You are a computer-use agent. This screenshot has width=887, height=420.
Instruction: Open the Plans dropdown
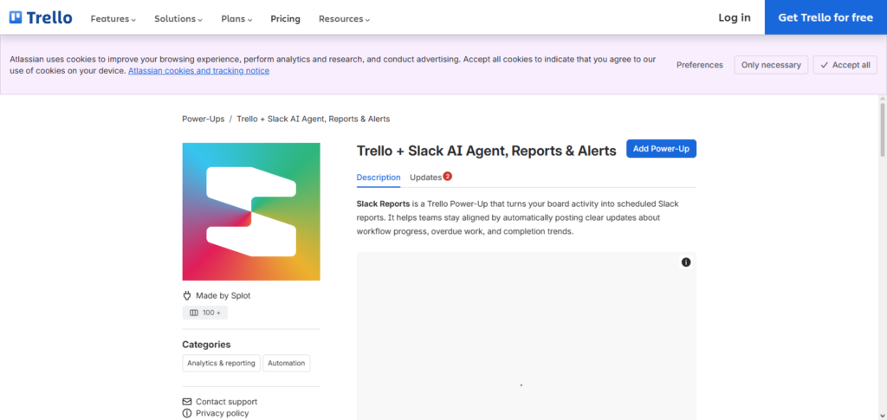coord(236,19)
